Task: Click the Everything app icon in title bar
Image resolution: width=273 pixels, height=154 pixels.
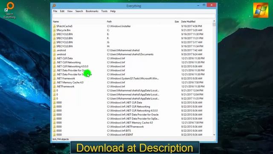Action: [54, 6]
